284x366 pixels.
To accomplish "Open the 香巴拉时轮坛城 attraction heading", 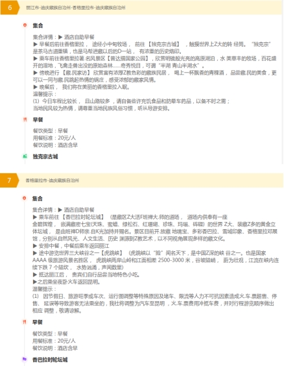I will tap(50, 360).
